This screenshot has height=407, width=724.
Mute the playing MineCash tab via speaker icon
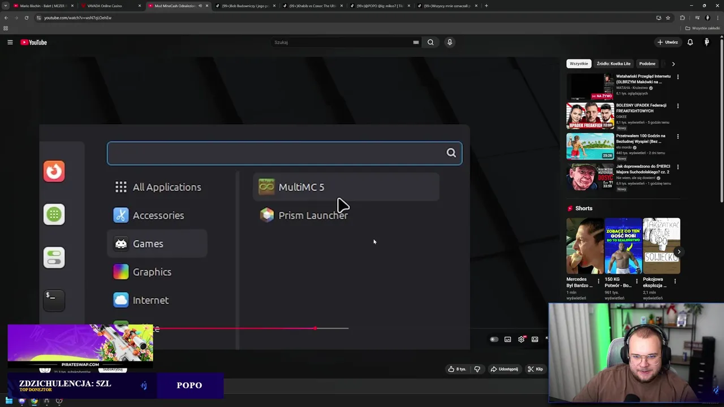(x=200, y=6)
